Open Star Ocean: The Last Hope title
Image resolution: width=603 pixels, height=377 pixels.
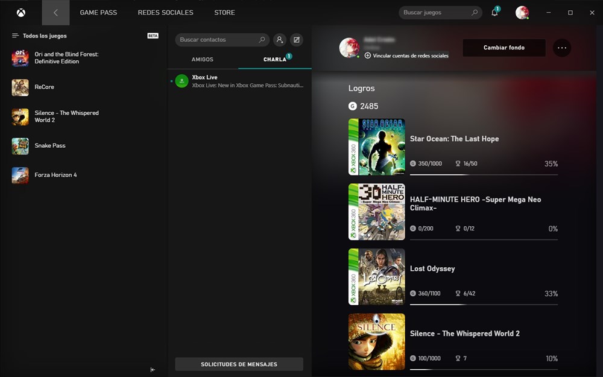[454, 139]
